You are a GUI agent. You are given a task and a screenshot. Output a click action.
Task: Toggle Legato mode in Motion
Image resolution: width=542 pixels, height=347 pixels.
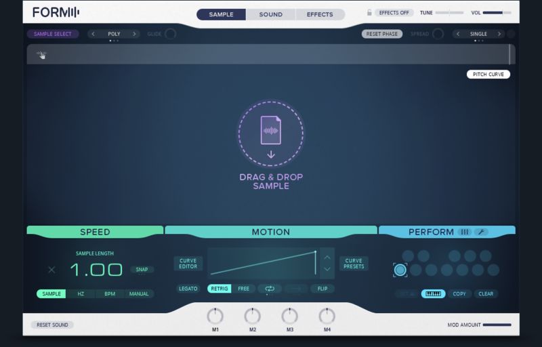pos(188,289)
